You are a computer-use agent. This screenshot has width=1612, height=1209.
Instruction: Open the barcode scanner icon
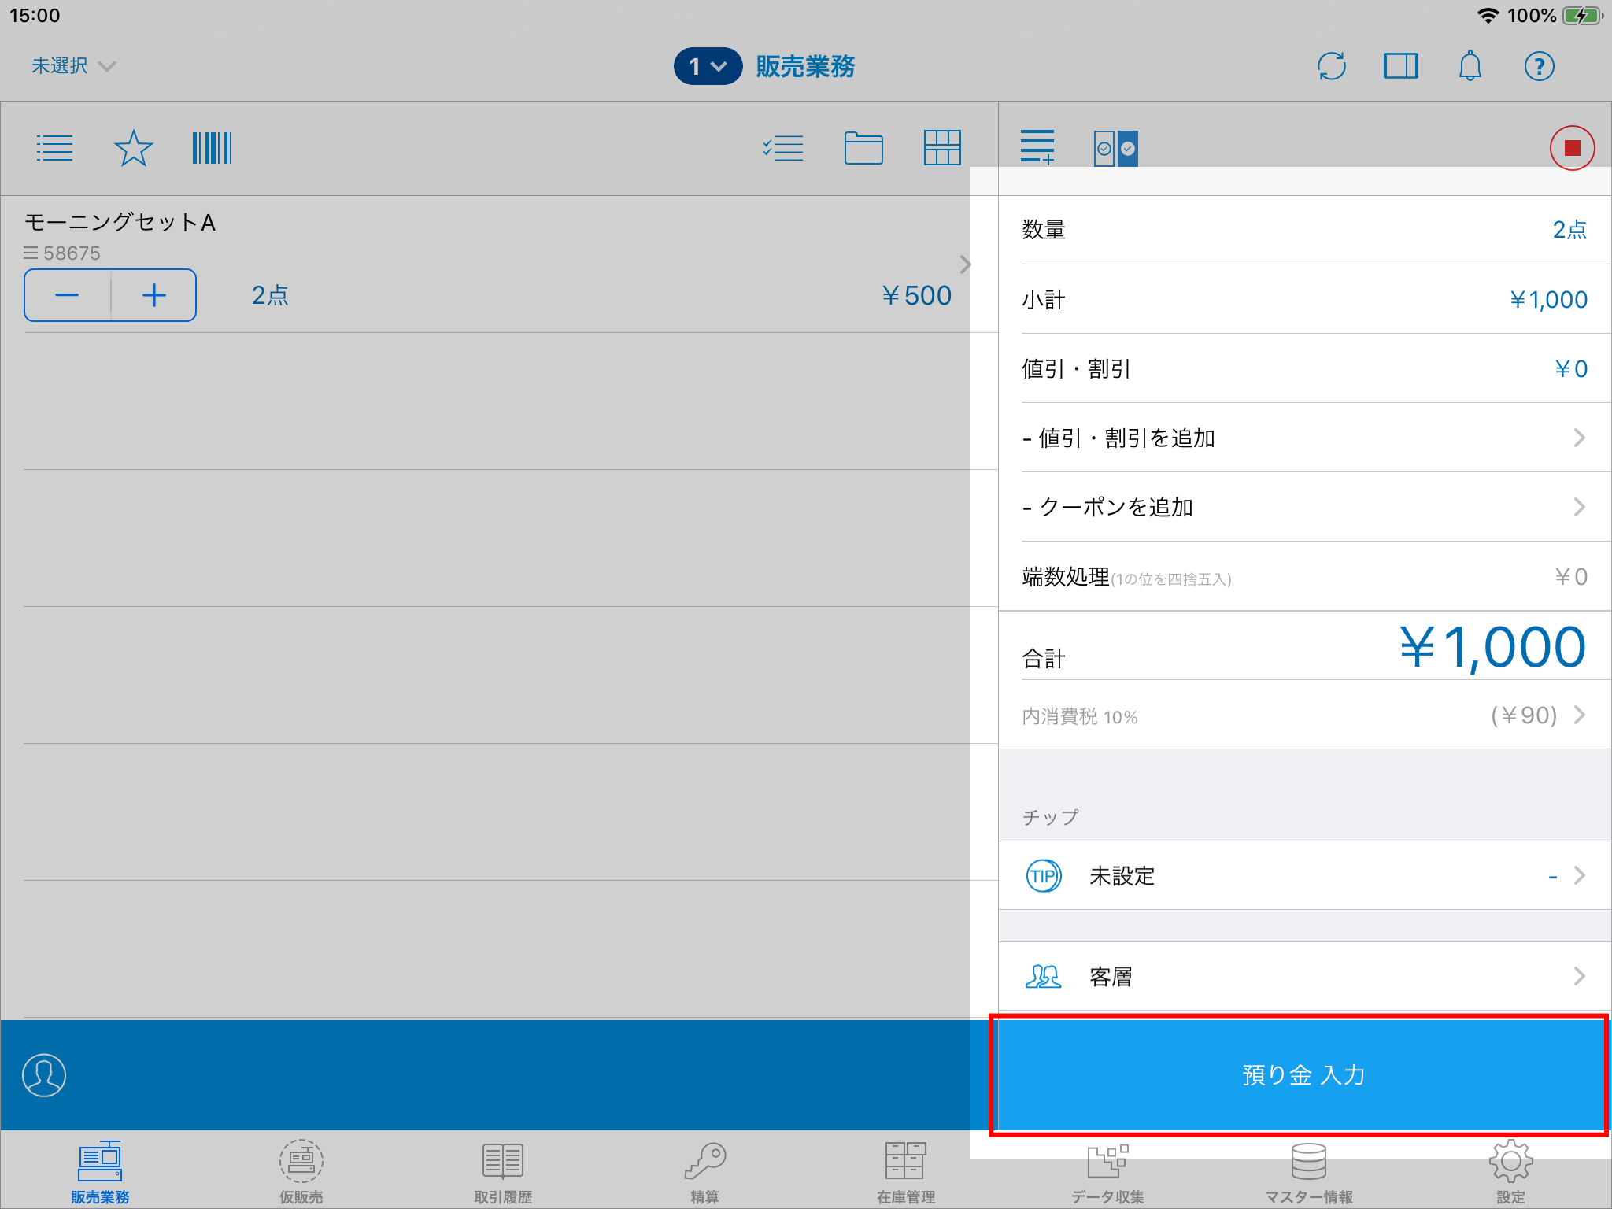point(212,148)
